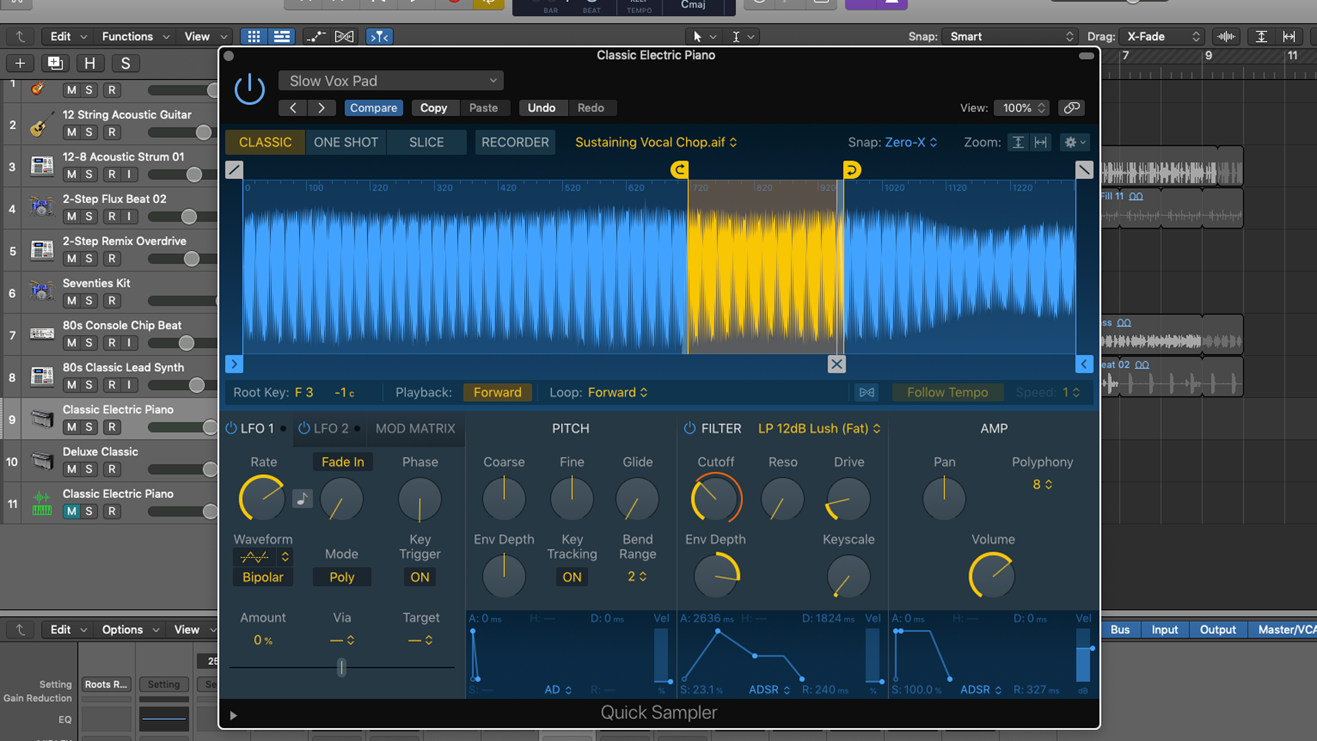Change the Polyphony 8 stepper
Image resolution: width=1317 pixels, height=741 pixels.
click(1043, 484)
